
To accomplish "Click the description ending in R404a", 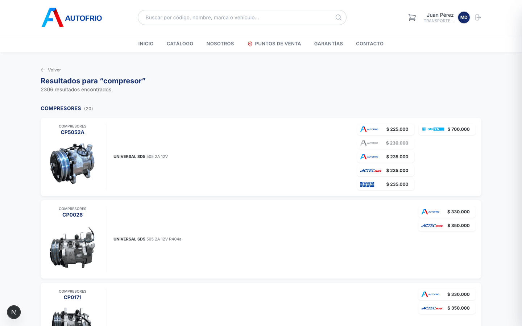I will [147, 239].
